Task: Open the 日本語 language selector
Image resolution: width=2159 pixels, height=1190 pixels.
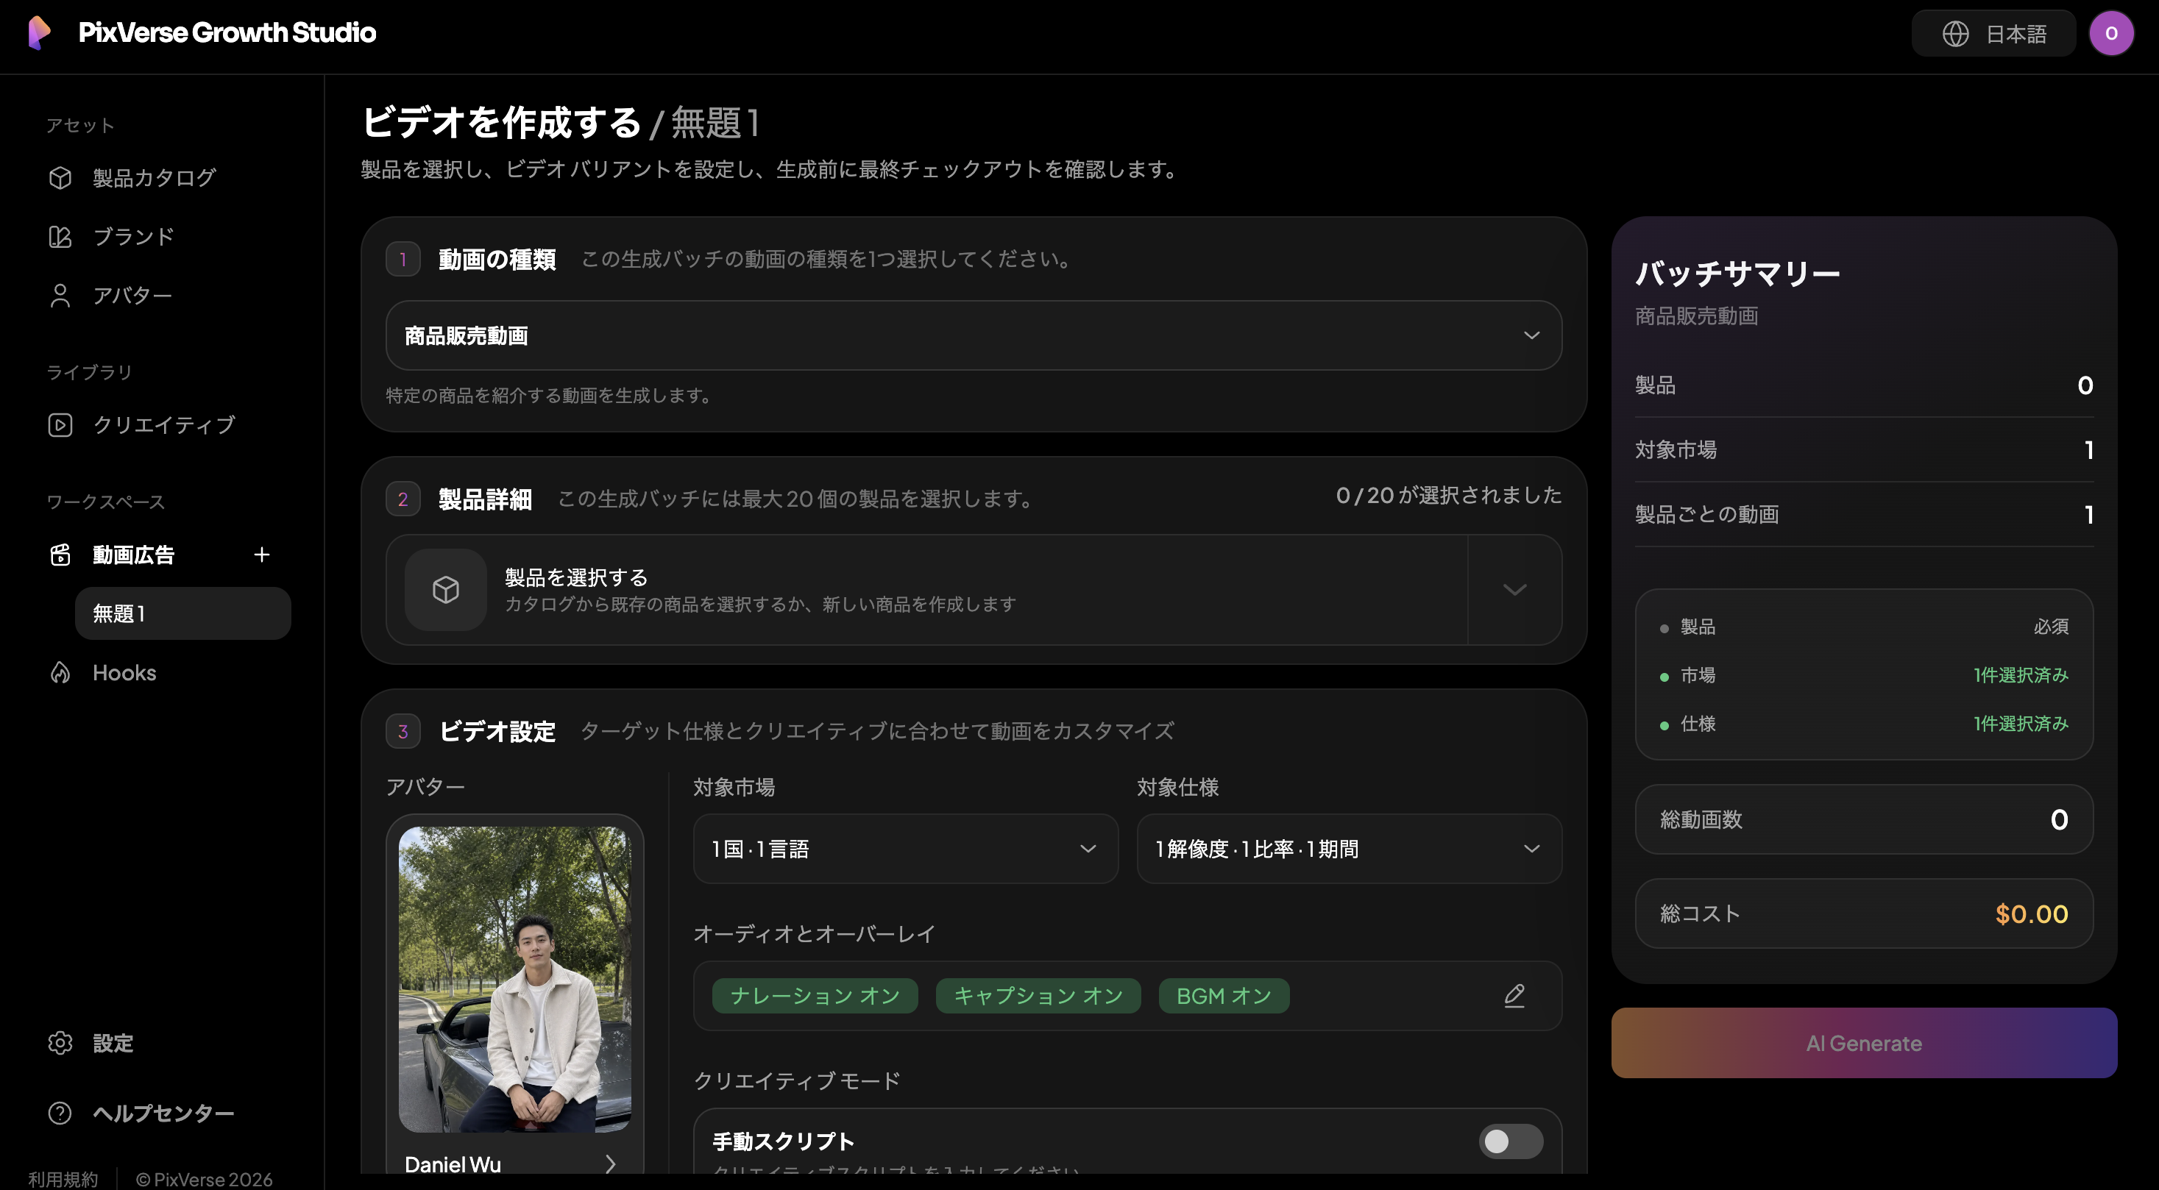Action: [x=1993, y=34]
